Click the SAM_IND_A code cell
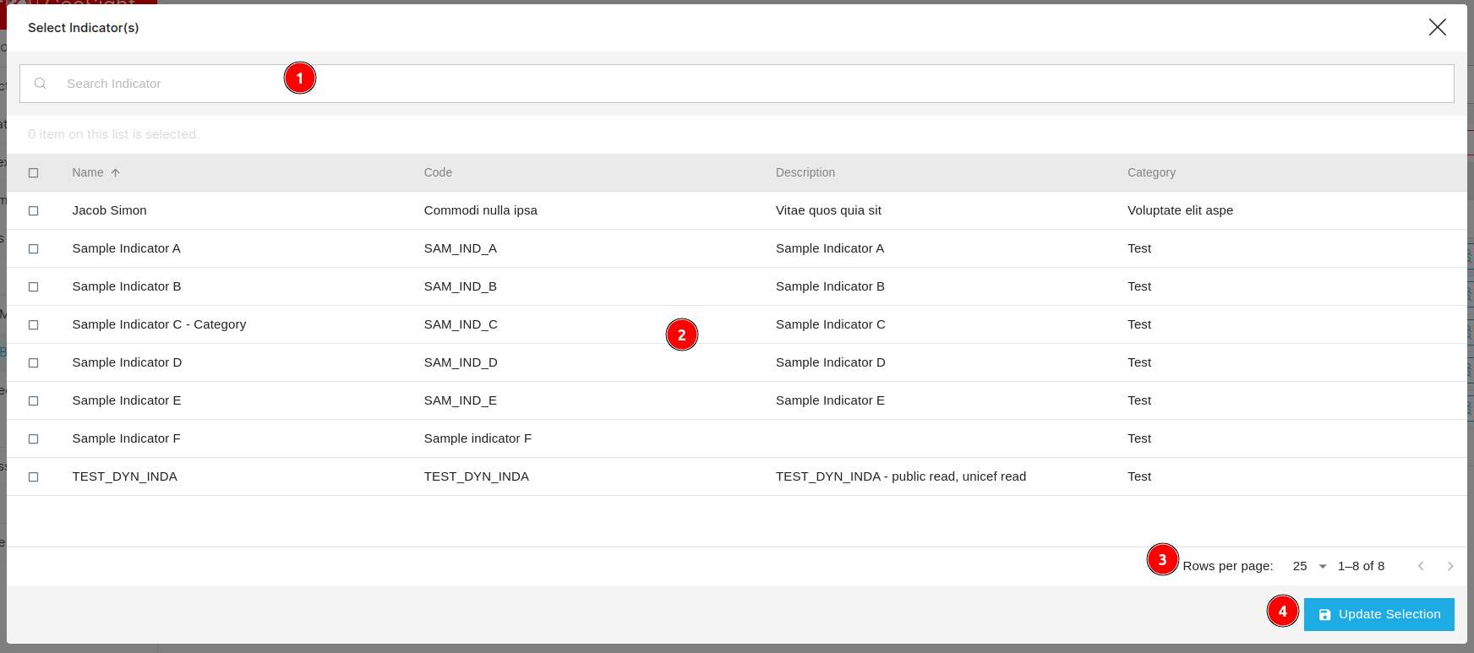 click(460, 248)
